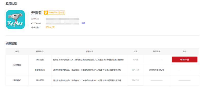Click the red 申请开通 button

click(x=184, y=59)
